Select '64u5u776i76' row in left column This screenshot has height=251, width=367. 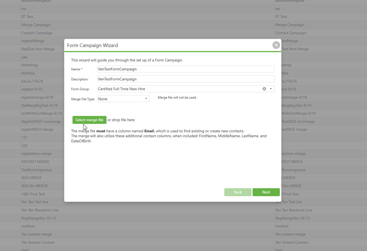pyautogui.click(x=32, y=81)
